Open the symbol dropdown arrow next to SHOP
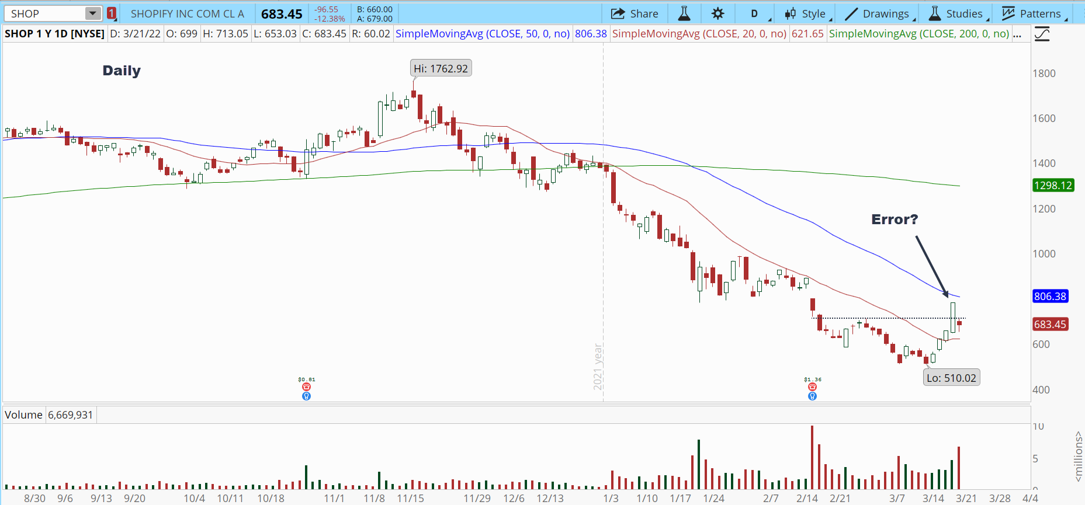 [x=93, y=13]
